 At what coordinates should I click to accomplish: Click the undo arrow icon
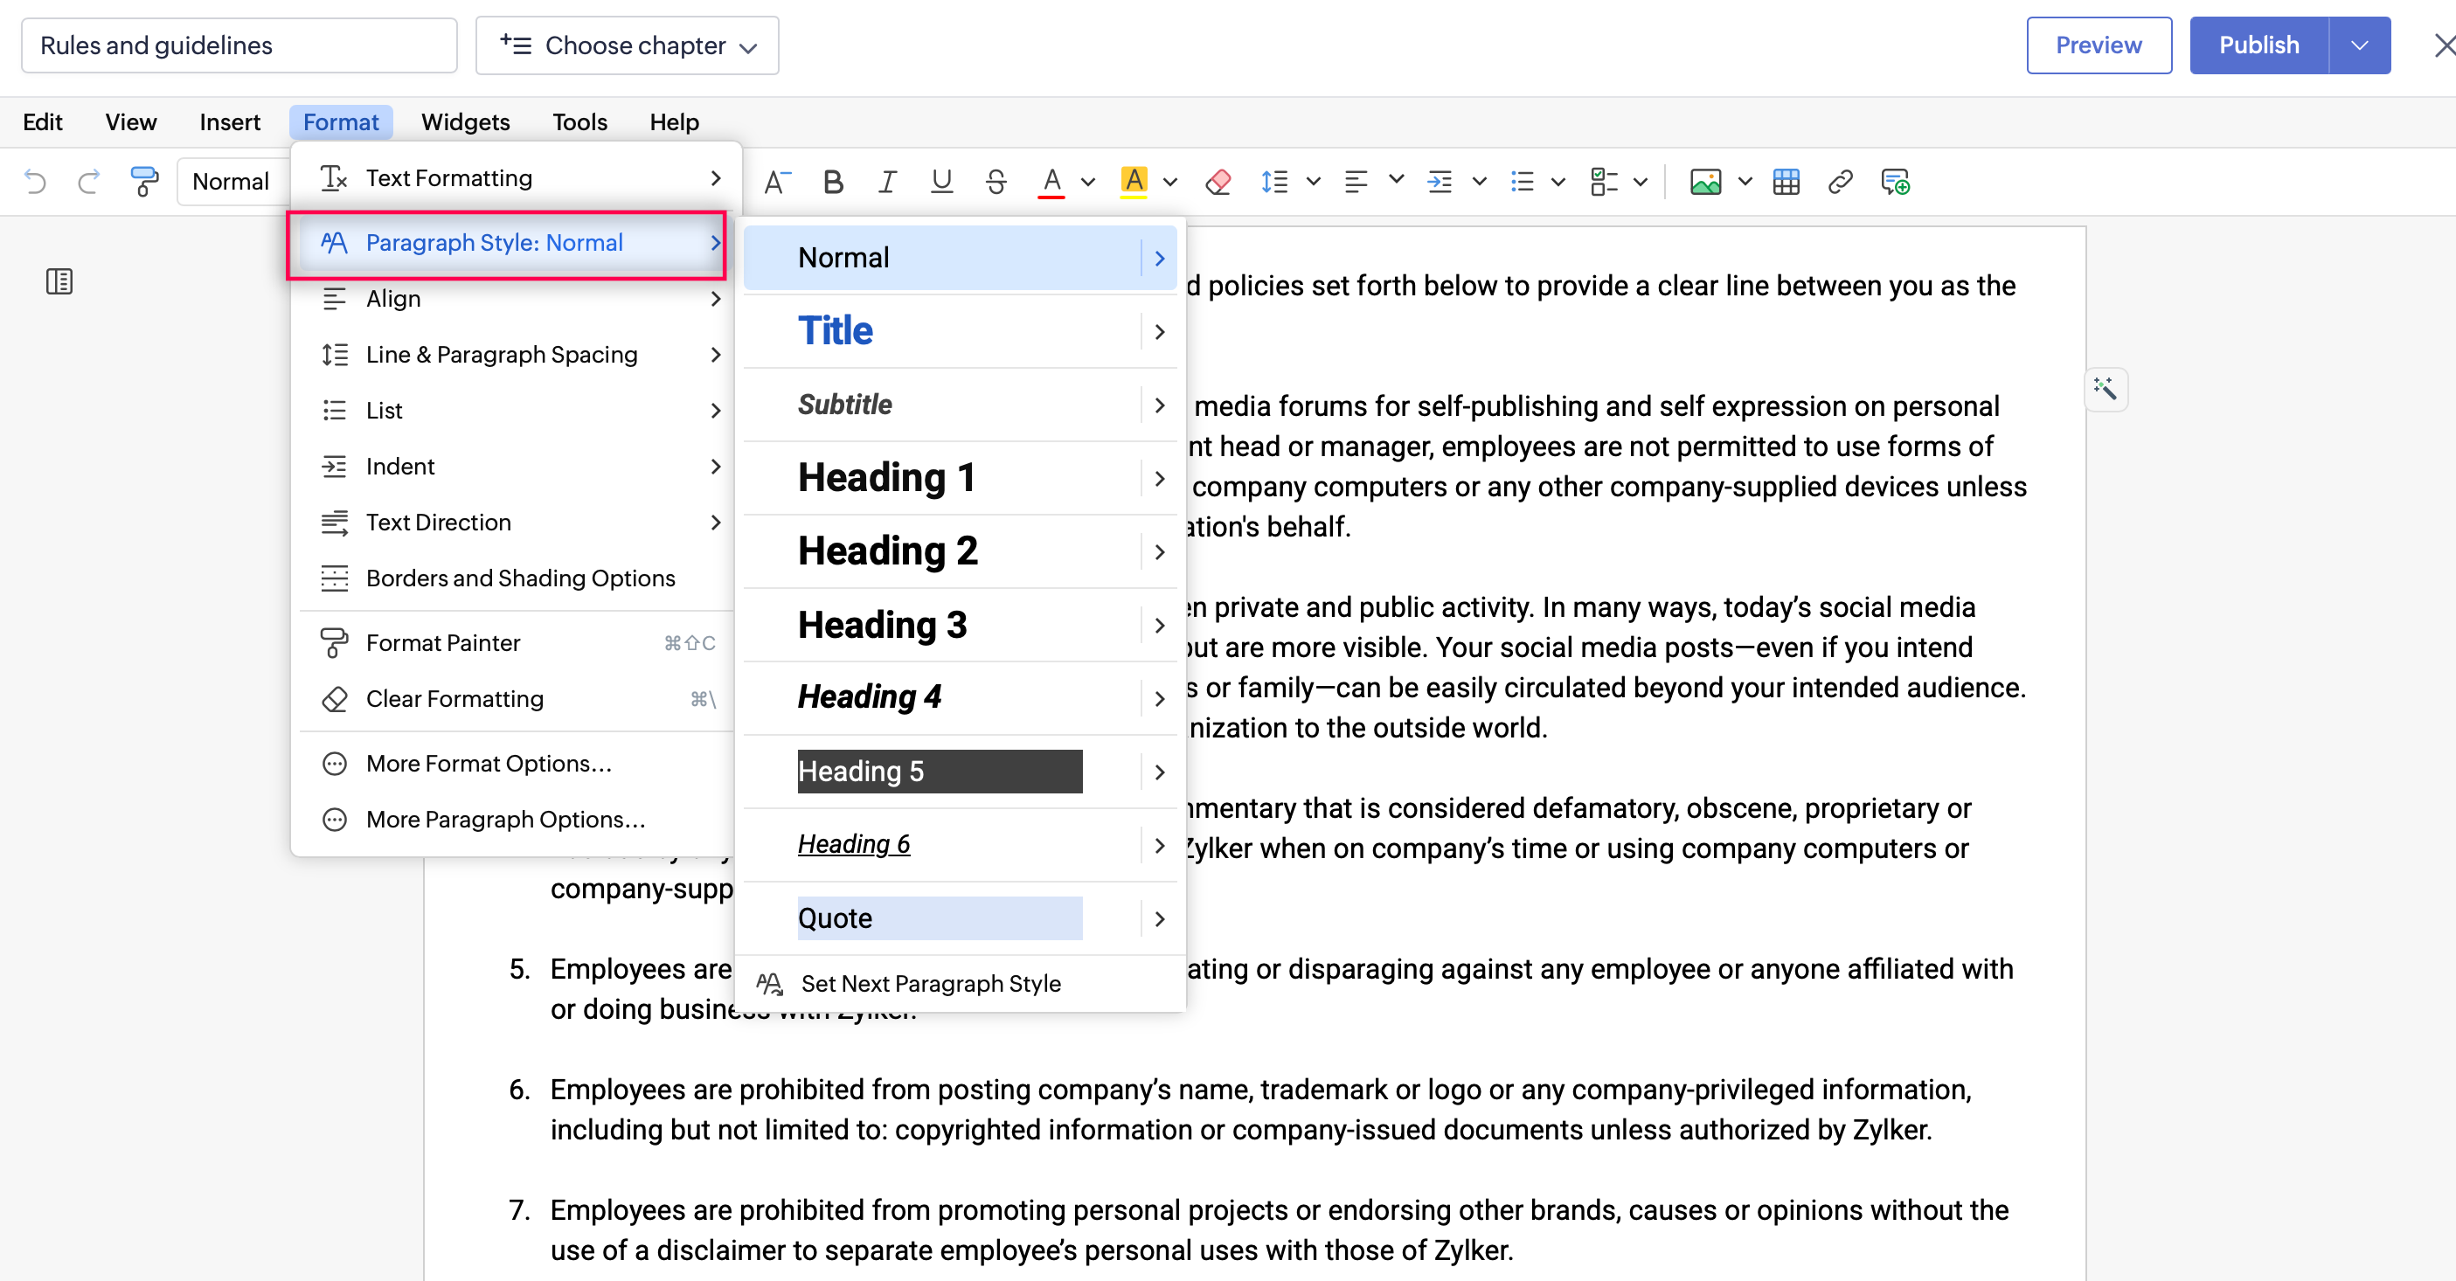(35, 181)
